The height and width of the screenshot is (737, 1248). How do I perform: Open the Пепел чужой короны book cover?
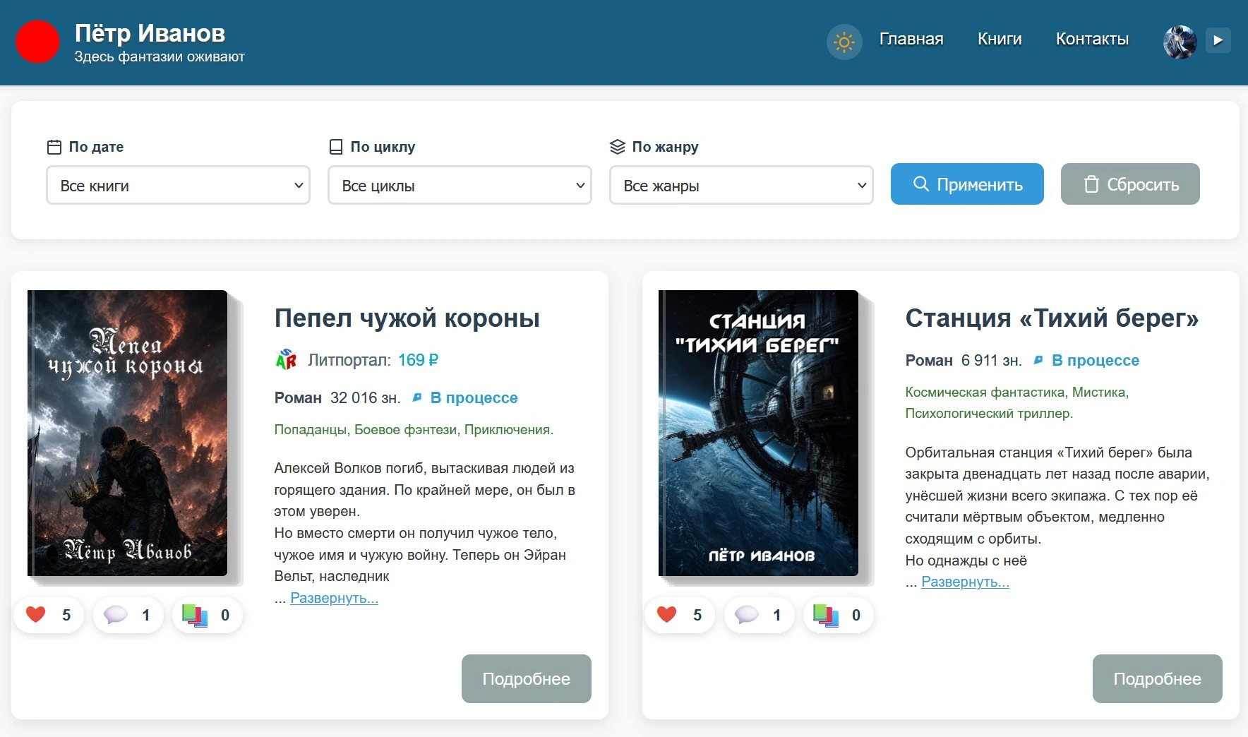pos(128,433)
